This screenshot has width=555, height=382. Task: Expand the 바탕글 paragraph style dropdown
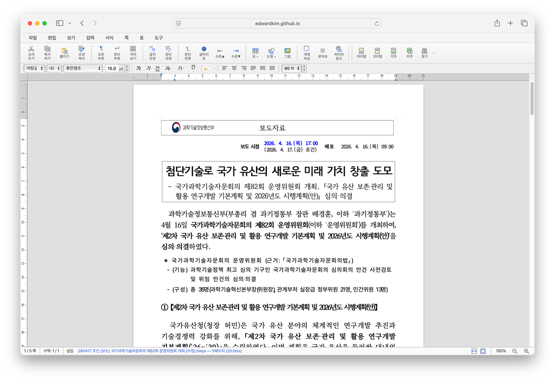34,68
